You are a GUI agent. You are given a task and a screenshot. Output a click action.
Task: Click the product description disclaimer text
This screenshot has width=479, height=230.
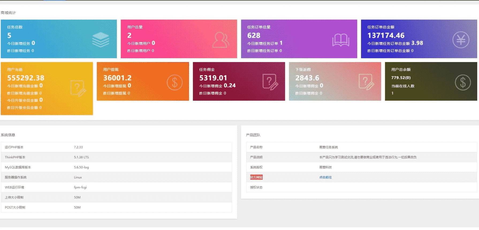(368, 157)
